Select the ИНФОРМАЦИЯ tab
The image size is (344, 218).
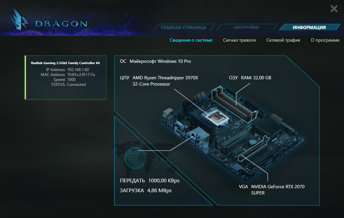pyautogui.click(x=309, y=27)
